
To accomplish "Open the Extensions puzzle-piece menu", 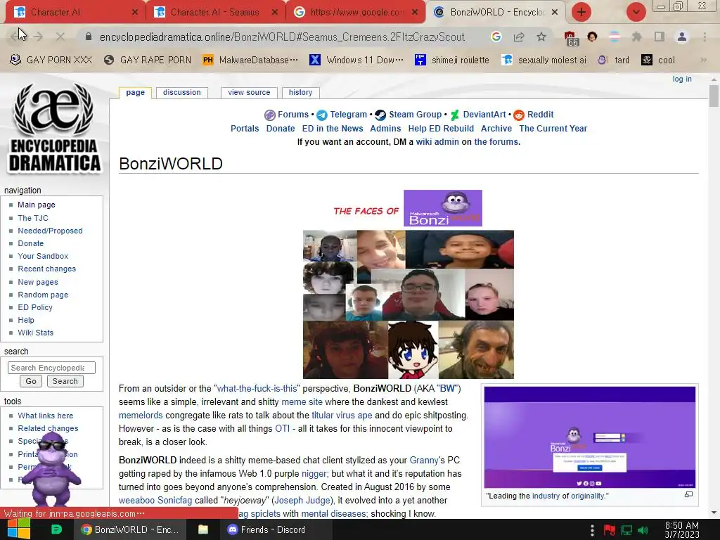I will click(x=636, y=37).
